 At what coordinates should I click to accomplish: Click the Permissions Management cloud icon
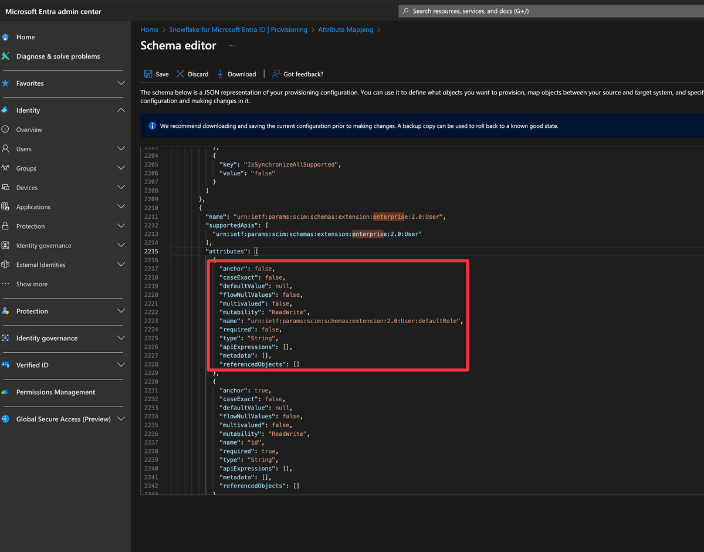pos(5,392)
